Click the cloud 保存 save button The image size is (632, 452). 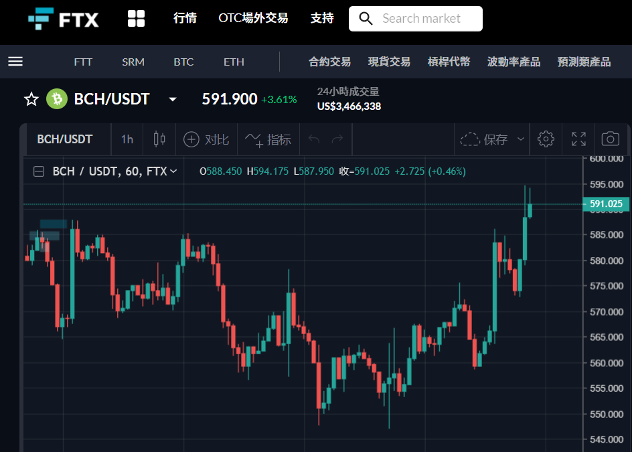pyautogui.click(x=484, y=139)
